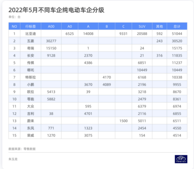Screen dimensions: 194x169
Task: Select the cell with value 30277
Action: tap(51, 41)
